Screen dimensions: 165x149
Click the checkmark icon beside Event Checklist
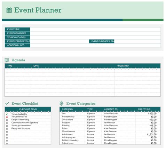coord(7,103)
